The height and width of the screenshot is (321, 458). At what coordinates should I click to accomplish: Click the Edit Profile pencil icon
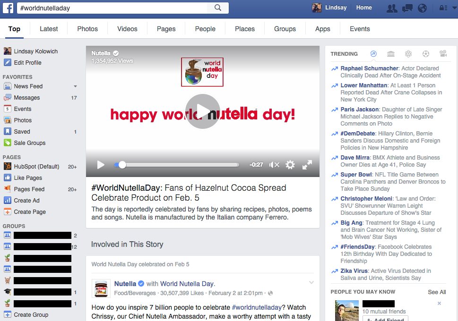(7, 62)
